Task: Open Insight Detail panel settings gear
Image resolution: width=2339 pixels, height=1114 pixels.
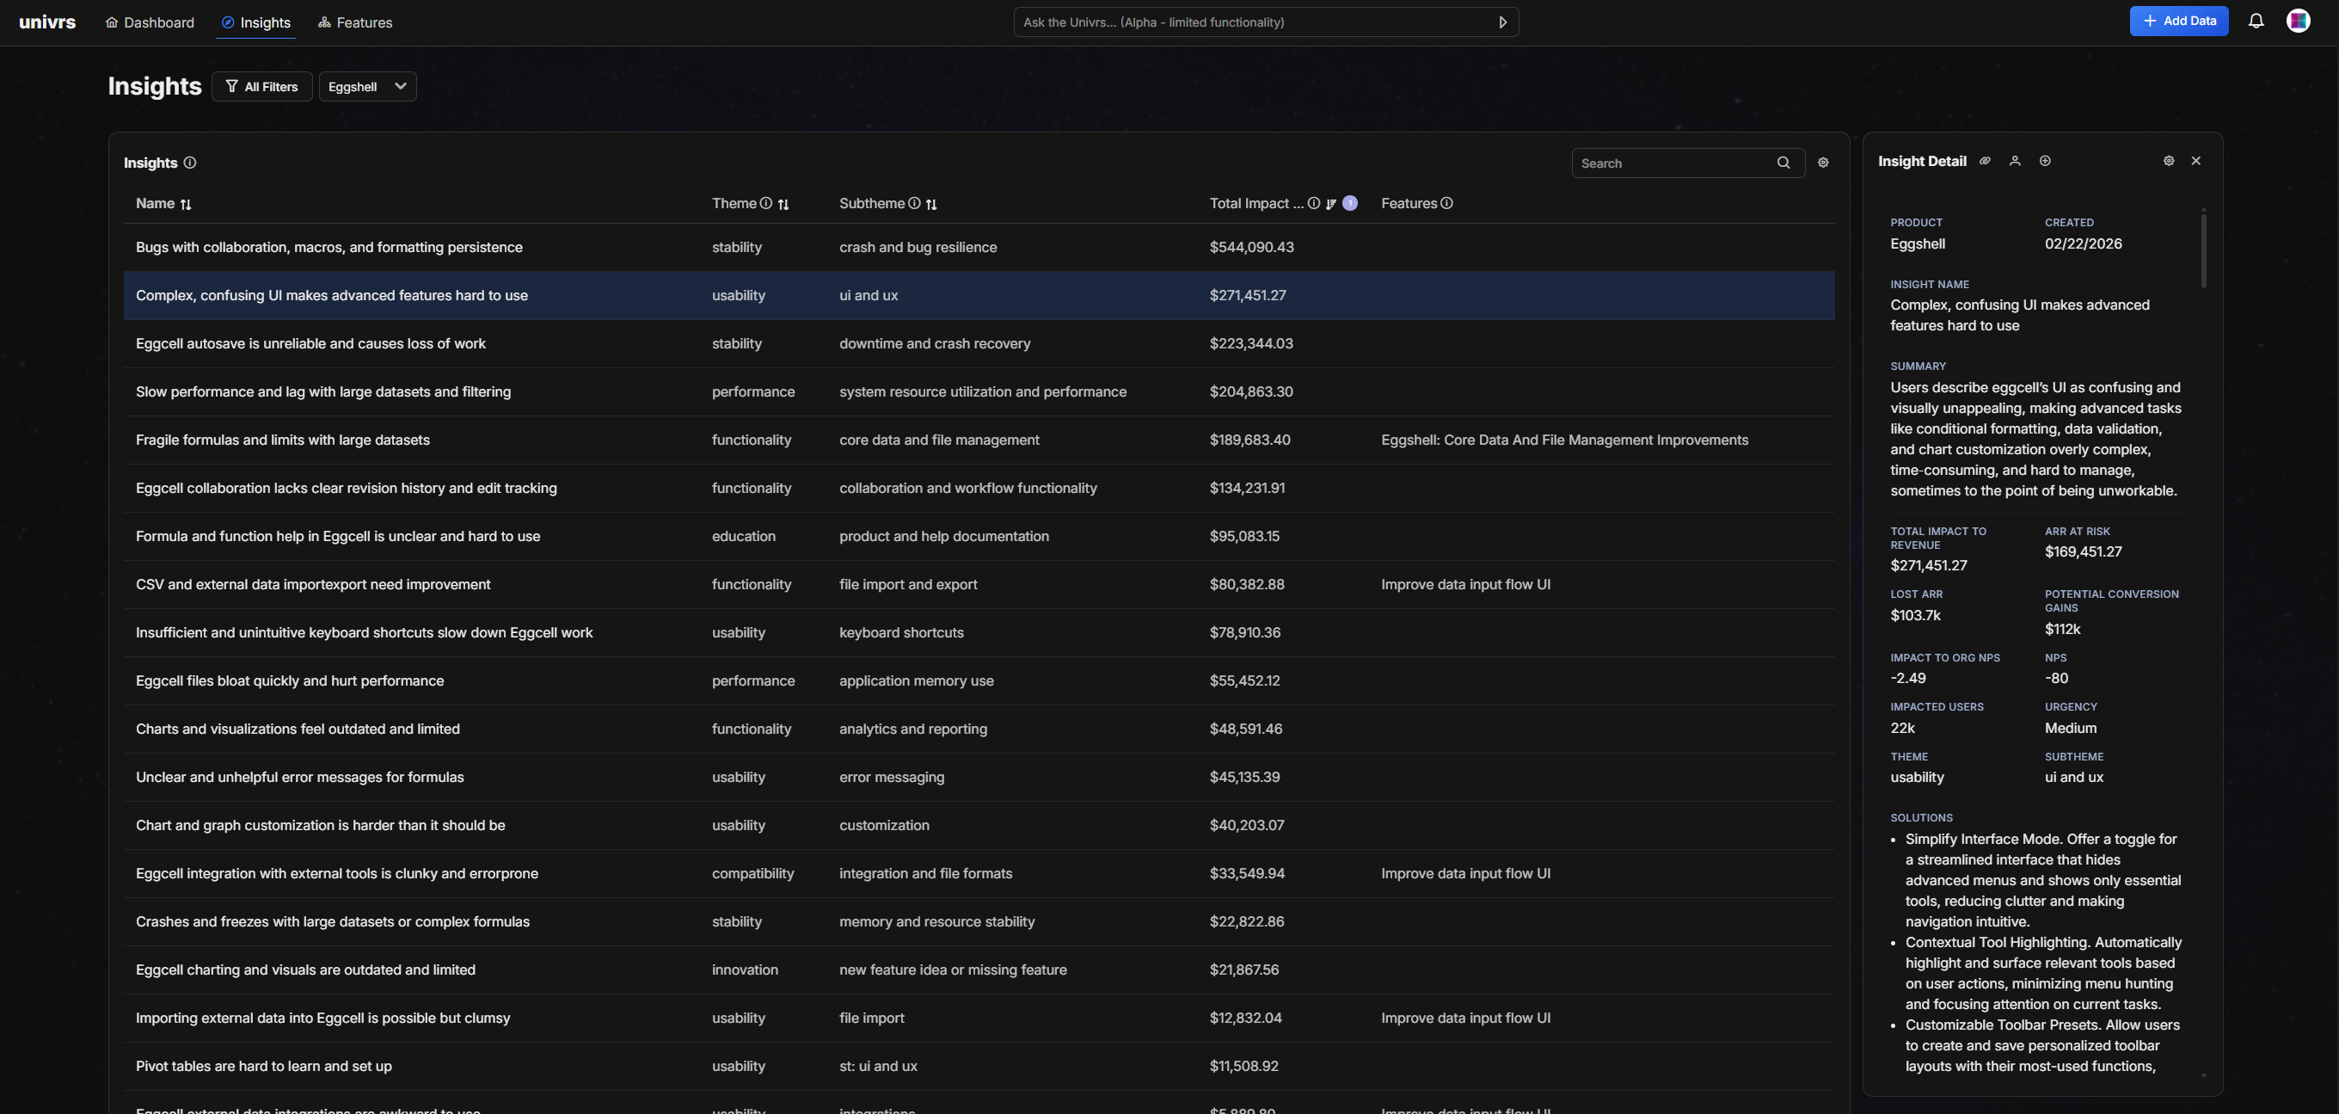Action: pyautogui.click(x=2168, y=161)
